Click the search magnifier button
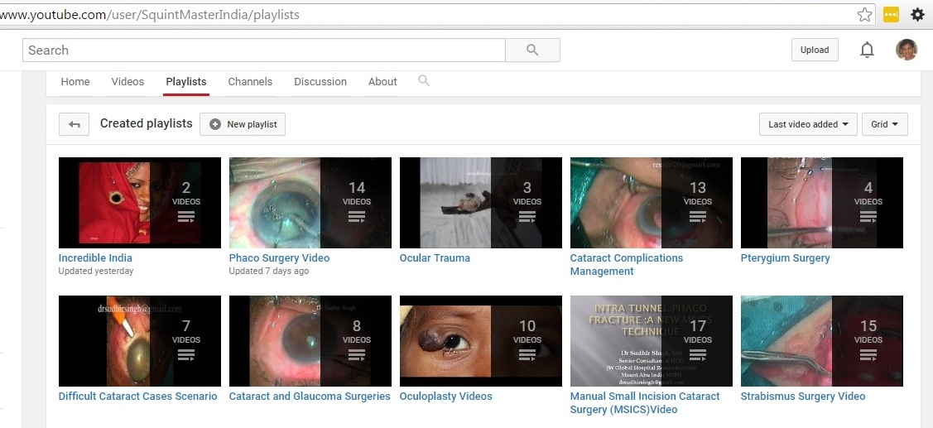This screenshot has height=428, width=933. tap(532, 50)
